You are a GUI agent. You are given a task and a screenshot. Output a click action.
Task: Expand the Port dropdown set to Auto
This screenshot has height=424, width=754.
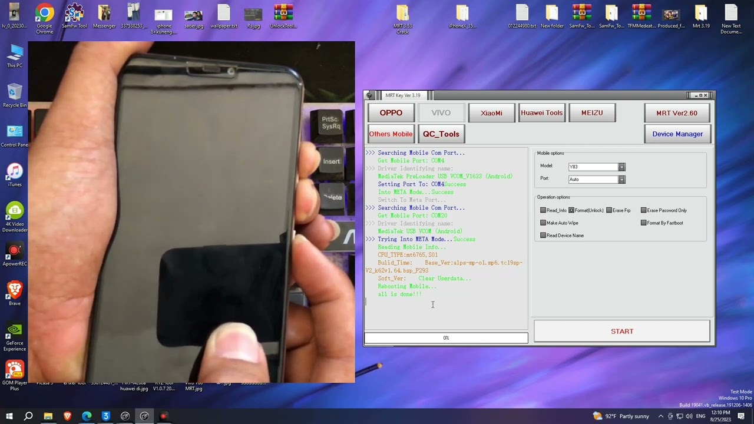(x=621, y=179)
